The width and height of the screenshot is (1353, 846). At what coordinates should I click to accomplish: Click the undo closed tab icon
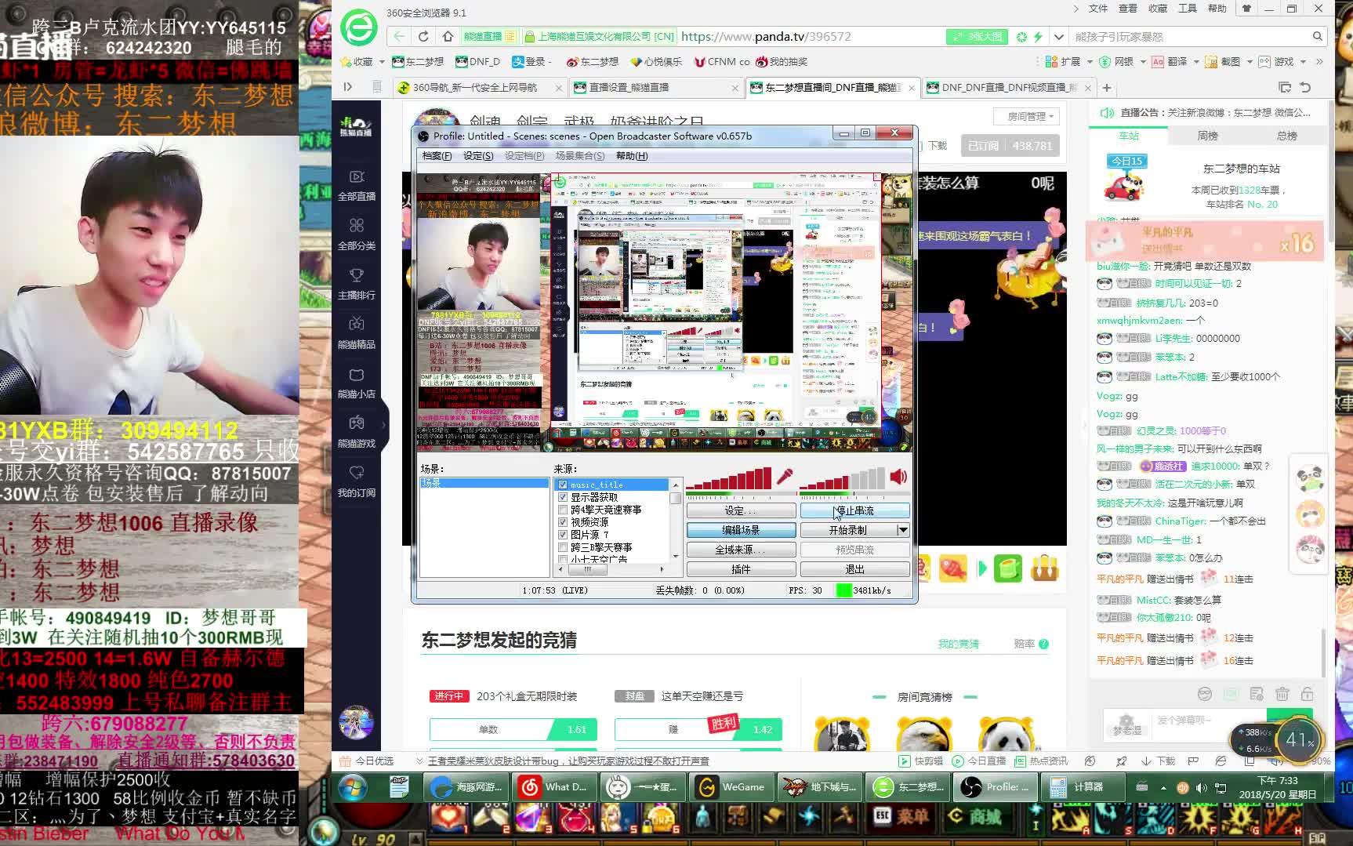coord(1305,87)
